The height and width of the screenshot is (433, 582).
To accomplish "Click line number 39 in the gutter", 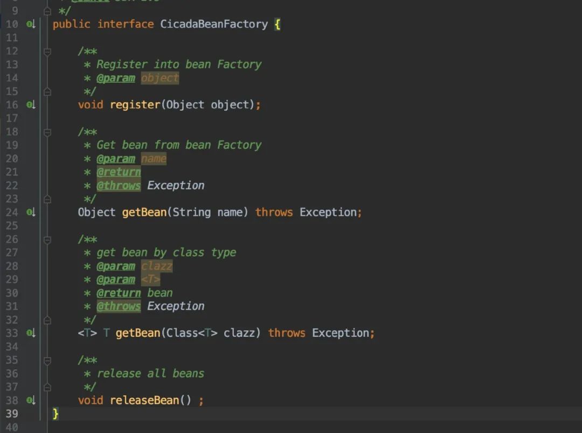I will click(x=12, y=414).
